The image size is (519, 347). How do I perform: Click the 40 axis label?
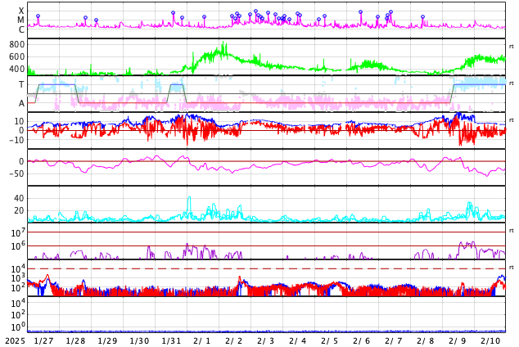(19, 198)
